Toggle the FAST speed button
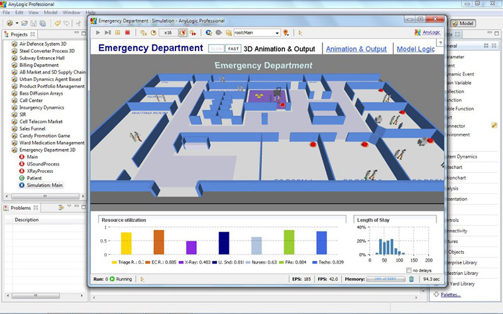The width and height of the screenshot is (503, 314). click(233, 49)
